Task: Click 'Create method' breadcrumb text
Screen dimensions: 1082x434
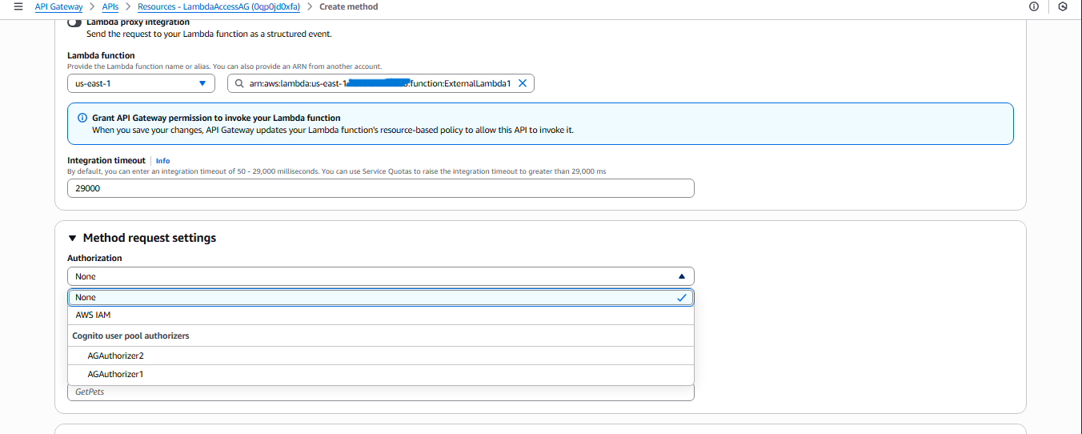Action: pyautogui.click(x=349, y=6)
